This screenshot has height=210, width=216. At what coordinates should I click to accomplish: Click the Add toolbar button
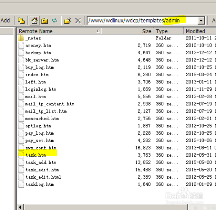(5, 21)
